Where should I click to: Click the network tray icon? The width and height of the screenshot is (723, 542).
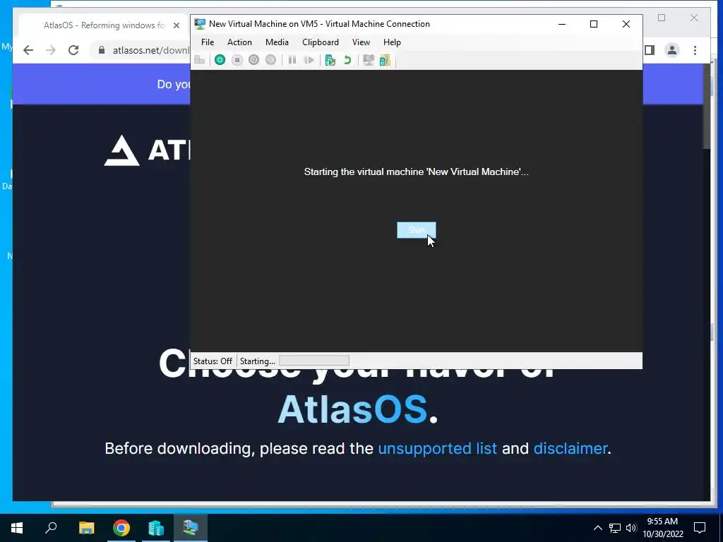(x=615, y=528)
